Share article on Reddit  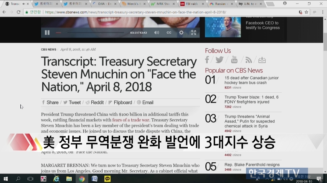point(94,102)
